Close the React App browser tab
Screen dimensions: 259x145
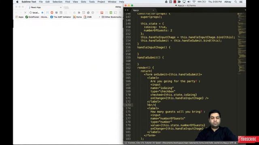61,7
